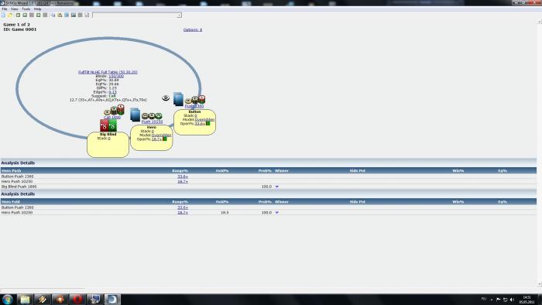Screen dimensions: 542x305
Task: Click the Hero Open% 18.7+ link
Action: coord(156,139)
